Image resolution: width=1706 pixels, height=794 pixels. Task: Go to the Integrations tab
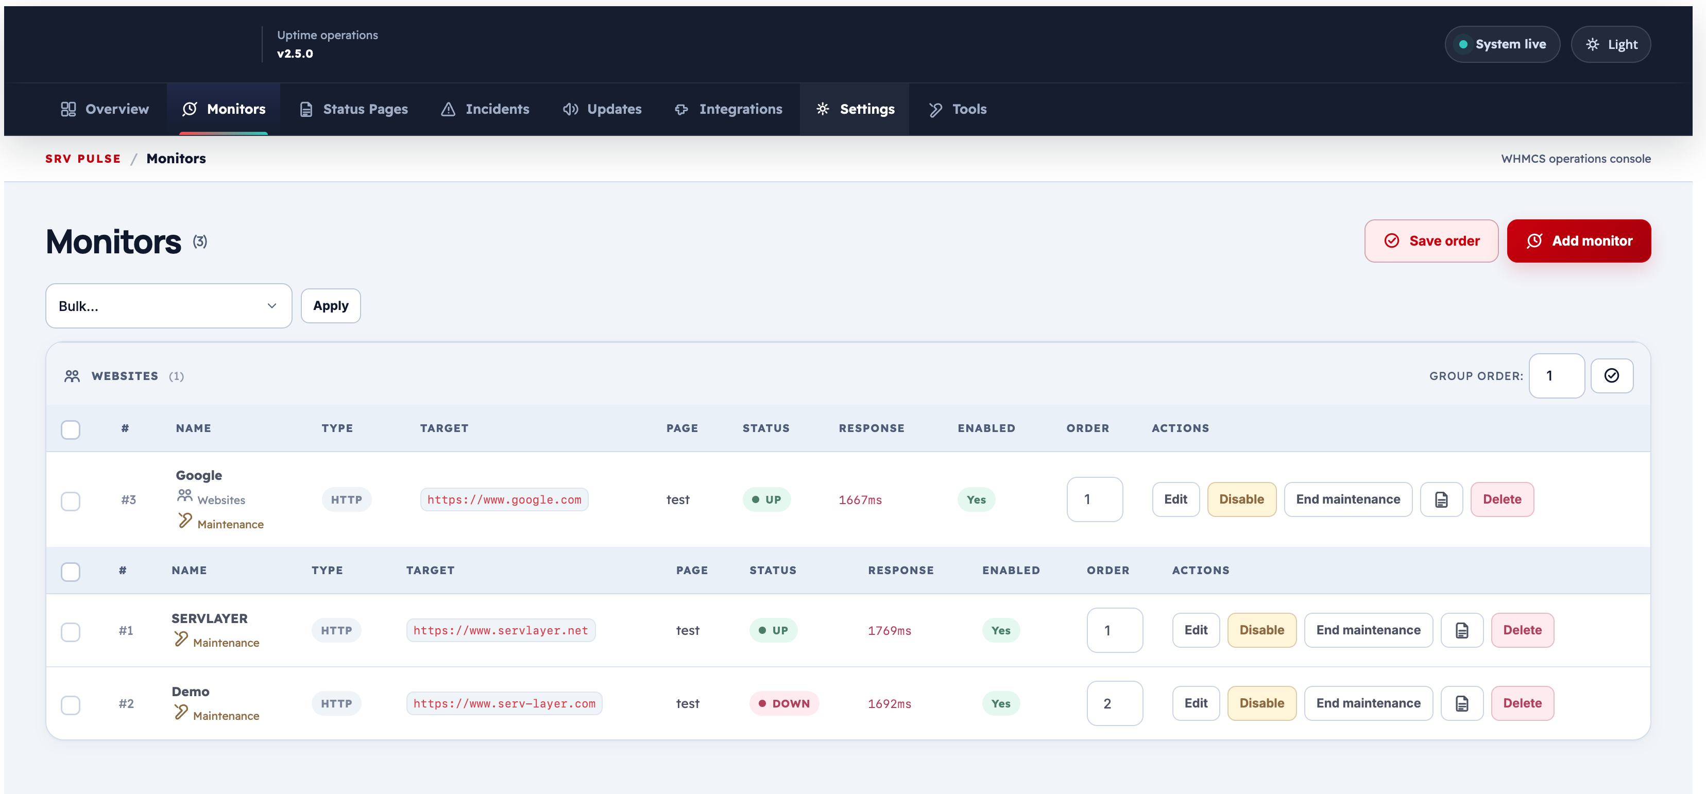[x=728, y=109]
